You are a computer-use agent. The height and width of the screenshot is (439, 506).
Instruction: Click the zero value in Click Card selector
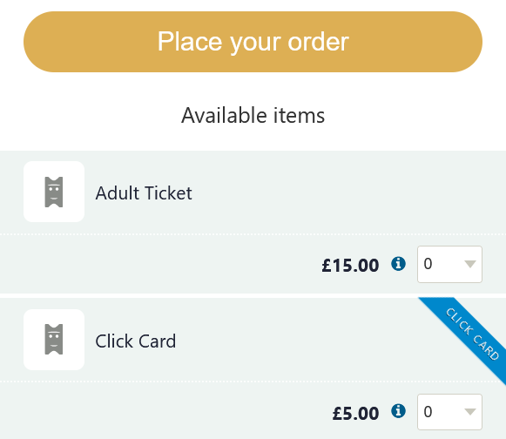tap(428, 412)
